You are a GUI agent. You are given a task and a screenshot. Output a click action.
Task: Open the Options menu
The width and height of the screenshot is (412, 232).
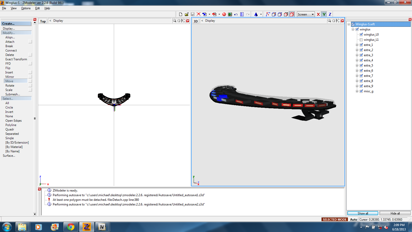[x=26, y=8]
